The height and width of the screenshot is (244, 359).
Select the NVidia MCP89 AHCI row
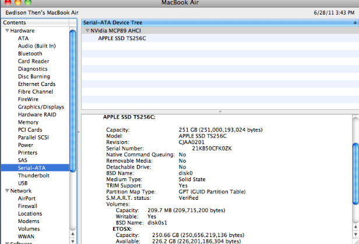pyautogui.click(x=220, y=31)
